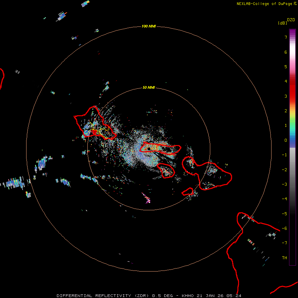Viewport: 298px width, 298px height.
Task: Click the -7 value on the color scale
Action: [x=284, y=243]
